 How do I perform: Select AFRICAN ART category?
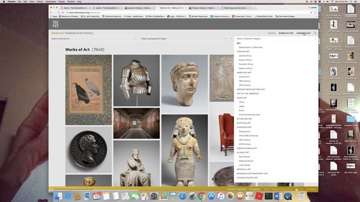[x=243, y=52]
